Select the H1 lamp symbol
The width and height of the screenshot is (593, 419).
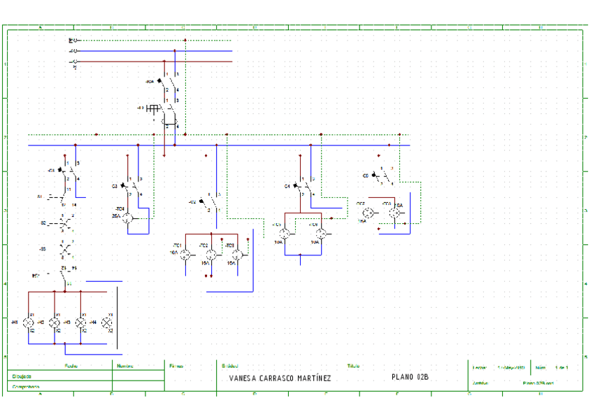[x=29, y=322]
